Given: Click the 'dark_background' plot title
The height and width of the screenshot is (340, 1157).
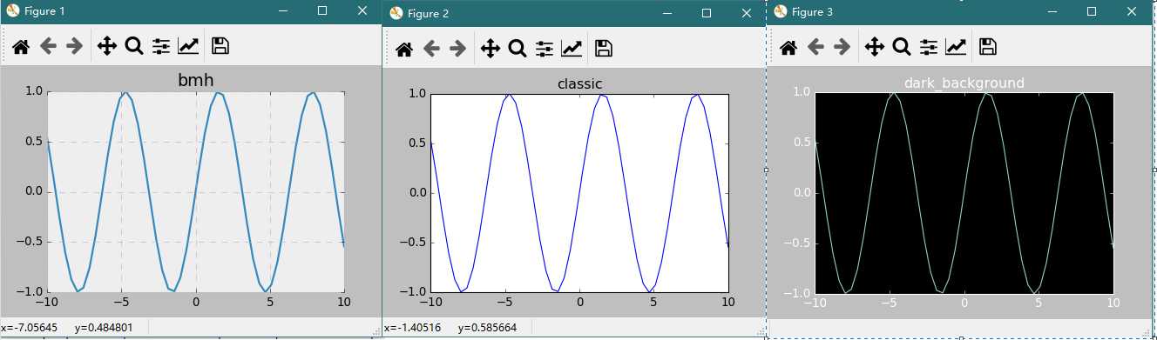Looking at the screenshot, I should (964, 83).
